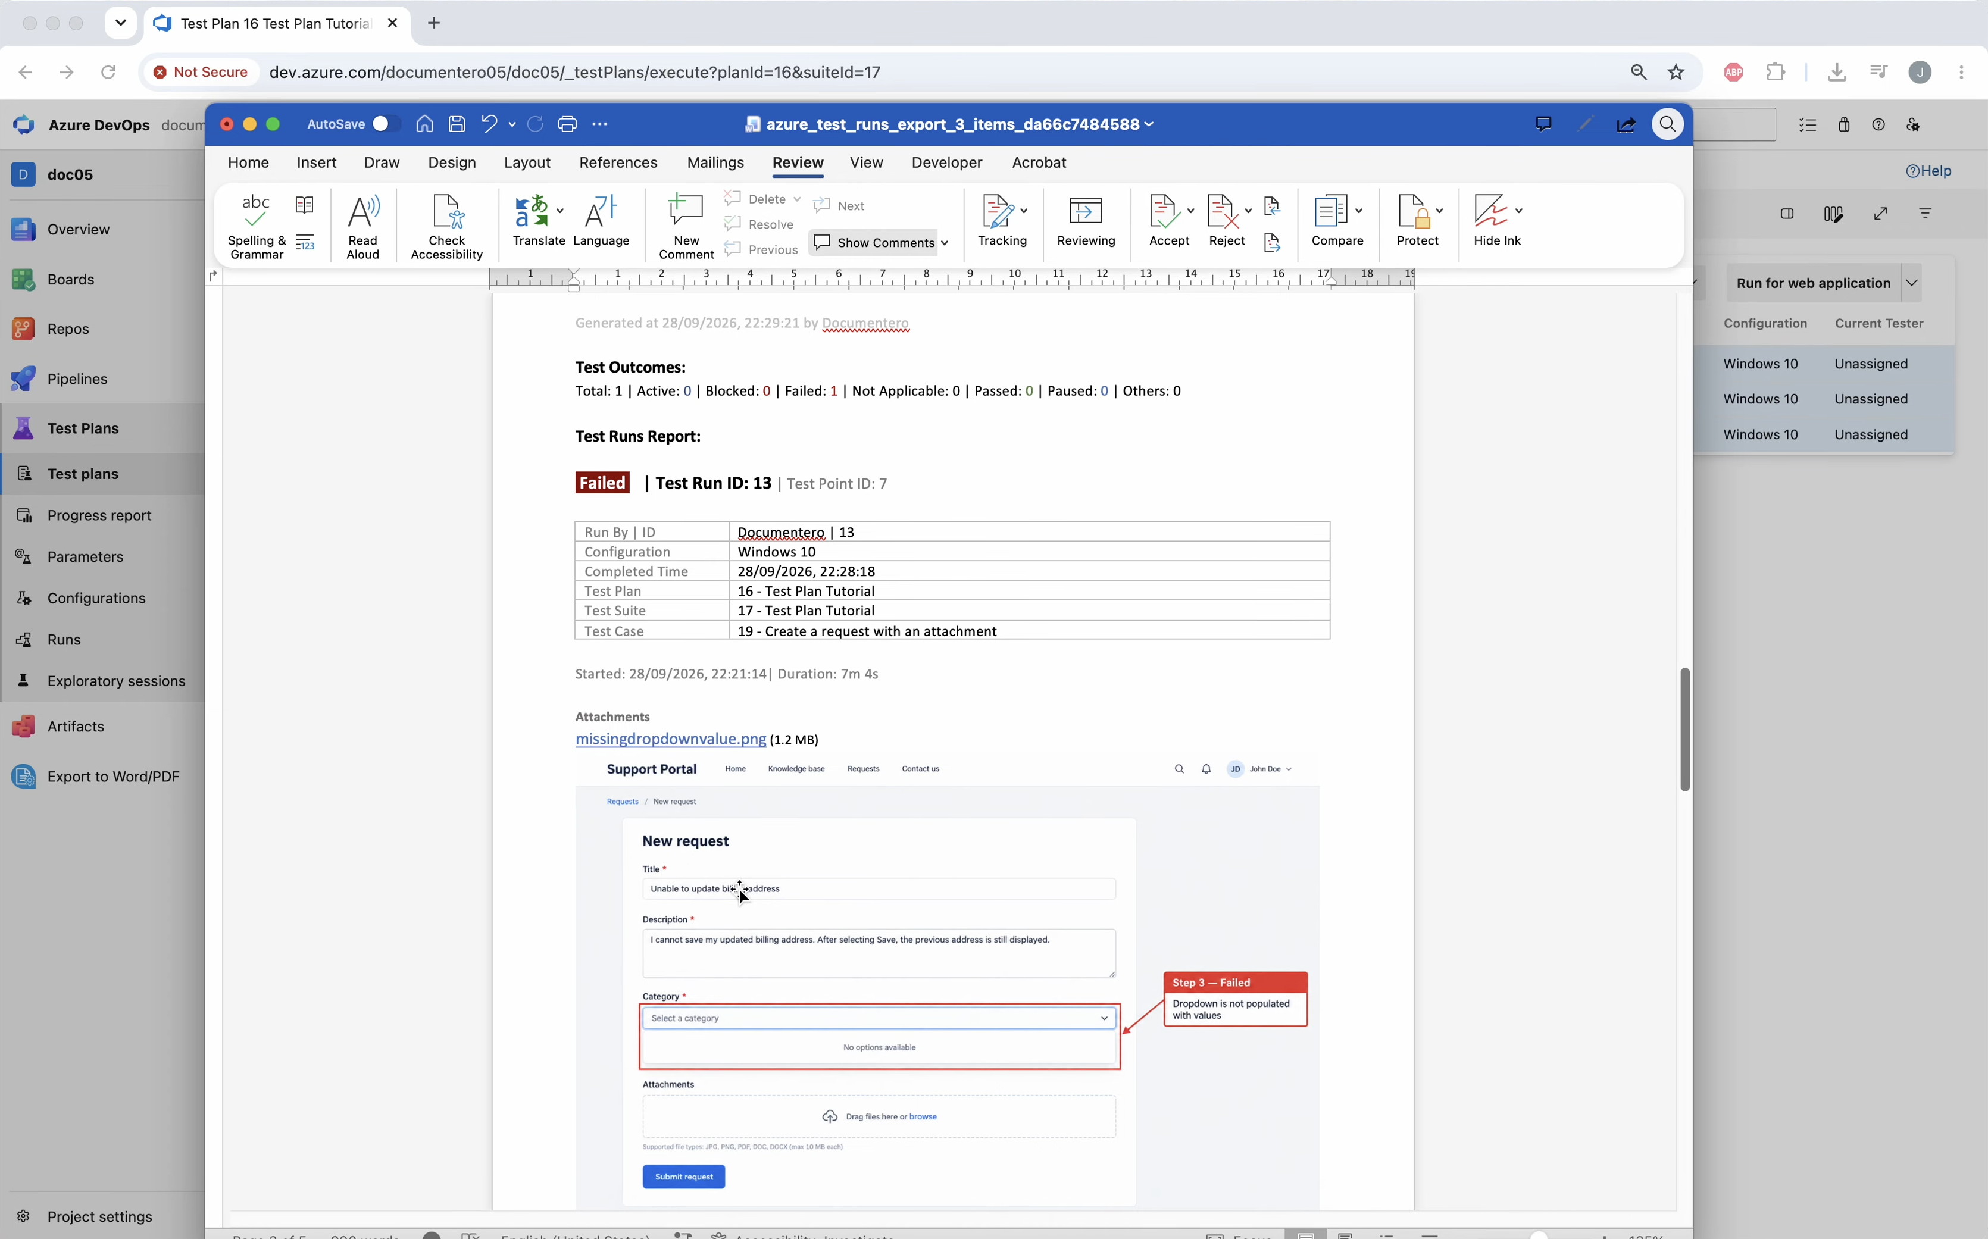Image resolution: width=1988 pixels, height=1239 pixels.
Task: Click the embedded Support Portal screenshot image
Action: (946, 981)
